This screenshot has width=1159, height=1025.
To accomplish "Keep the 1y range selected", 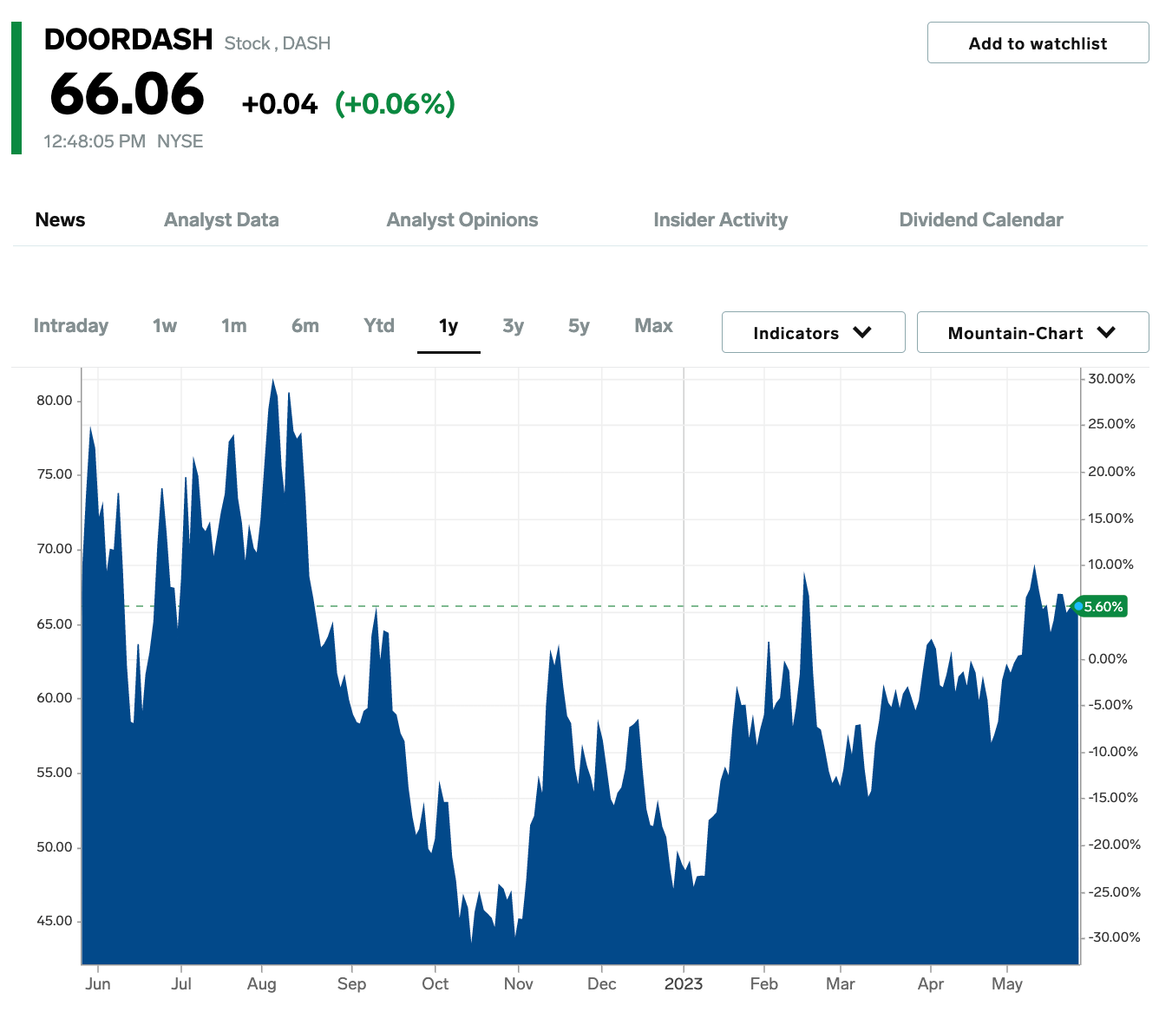I will click(x=449, y=326).
